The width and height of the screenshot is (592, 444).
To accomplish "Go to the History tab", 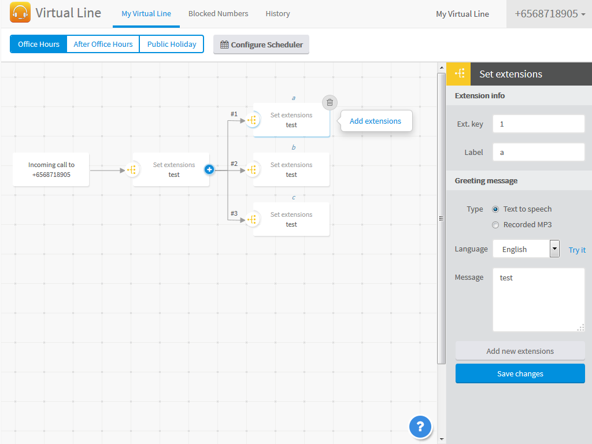I will pyautogui.click(x=277, y=14).
